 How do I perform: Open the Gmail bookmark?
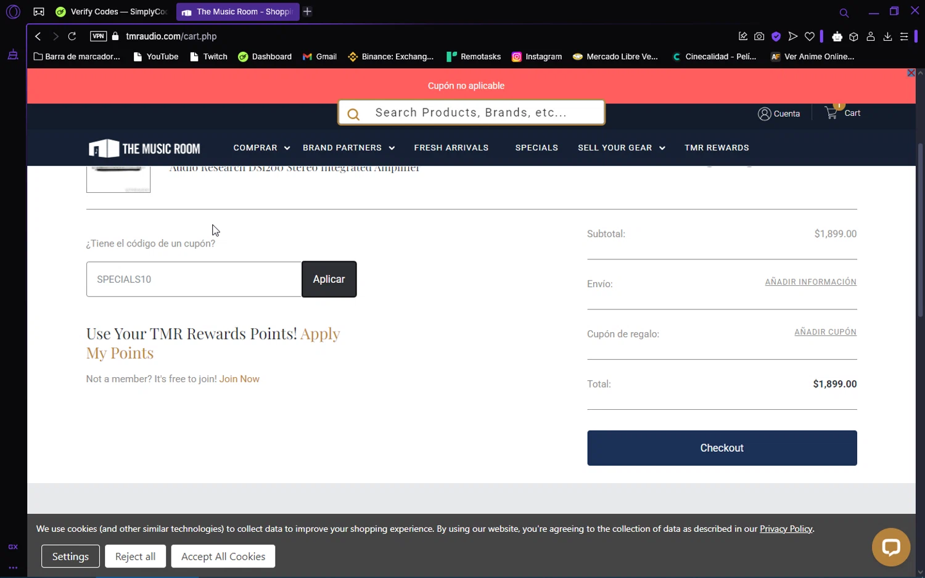click(320, 57)
